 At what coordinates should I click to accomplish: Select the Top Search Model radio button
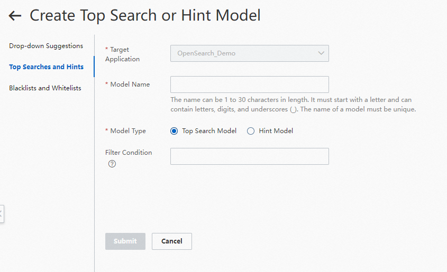174,131
